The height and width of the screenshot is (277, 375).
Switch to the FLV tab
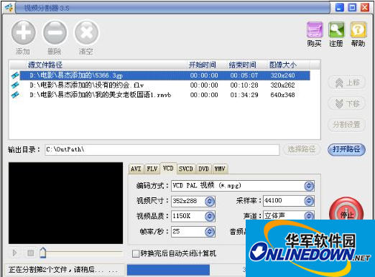tap(152, 169)
